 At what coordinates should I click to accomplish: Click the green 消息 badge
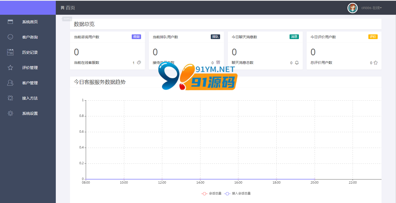[294, 37]
